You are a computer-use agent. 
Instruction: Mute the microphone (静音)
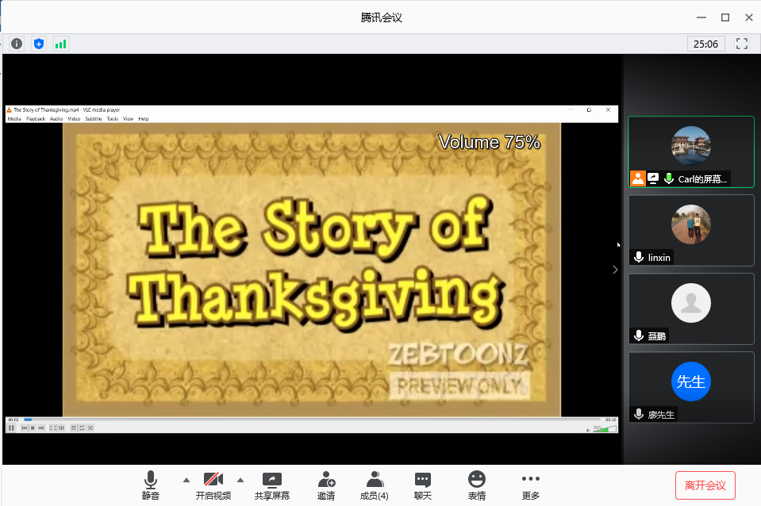click(151, 485)
